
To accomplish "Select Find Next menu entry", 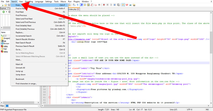I will (39, 12).
